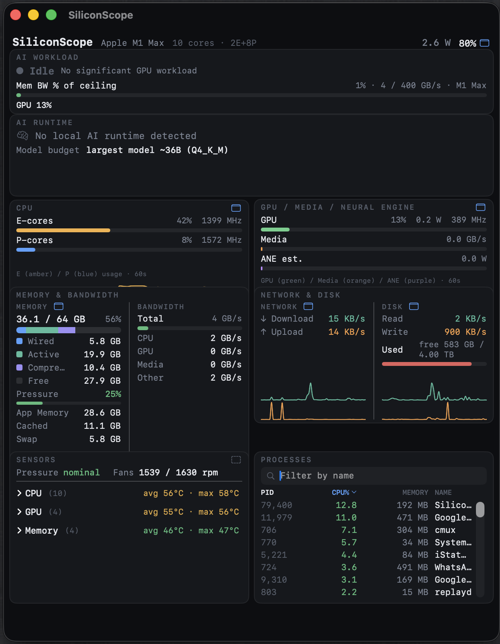Click the magnifier icon in the process filter
Viewport: 500px width, 644px height.
[271, 476]
